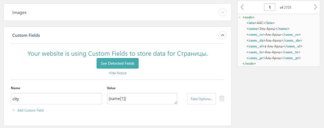Click the record number box showing 1
Viewport: 324px width, 128px height.
coord(269,7)
